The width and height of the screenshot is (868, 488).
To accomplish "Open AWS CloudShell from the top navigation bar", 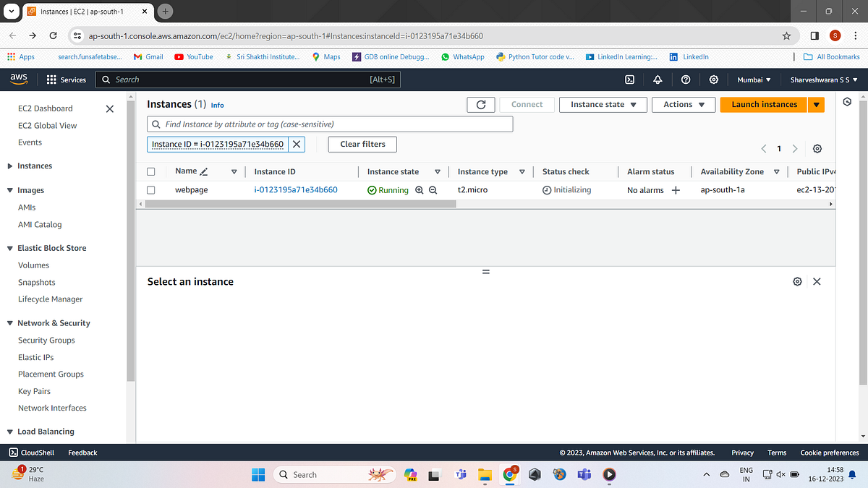I will pos(630,80).
